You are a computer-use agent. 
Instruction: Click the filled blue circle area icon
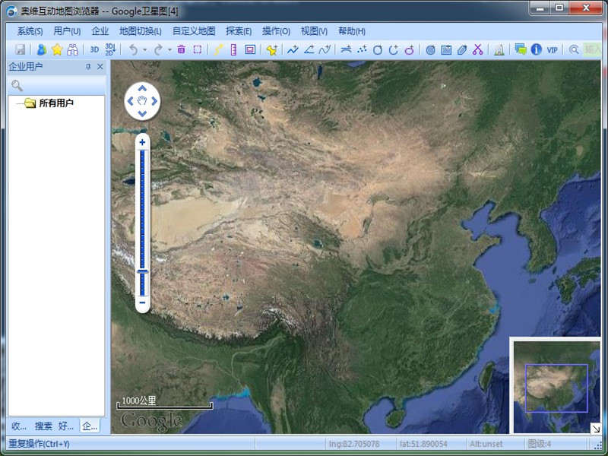[430, 49]
